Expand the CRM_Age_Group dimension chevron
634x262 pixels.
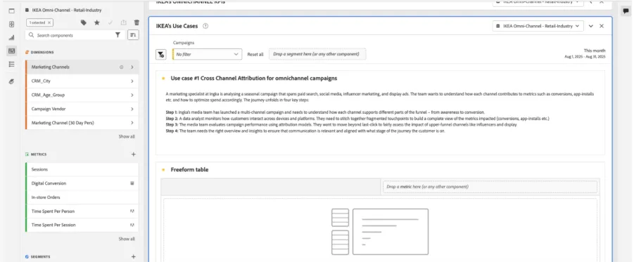click(x=132, y=95)
